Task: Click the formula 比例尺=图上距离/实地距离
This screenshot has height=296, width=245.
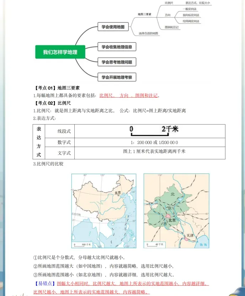Action: tap(159, 111)
